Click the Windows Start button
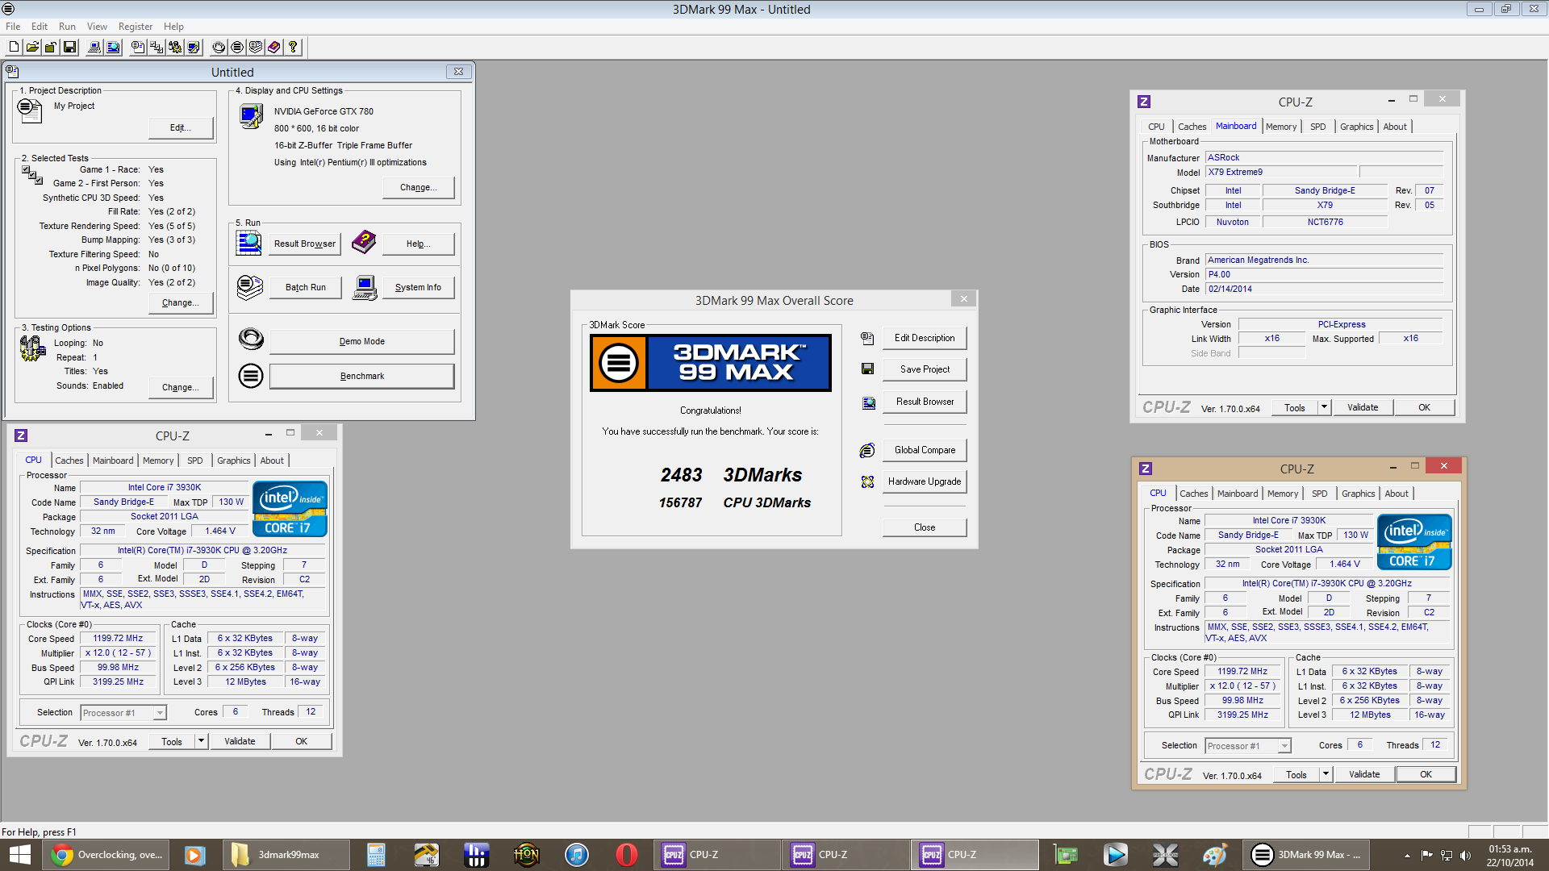This screenshot has width=1549, height=871. 20,855
